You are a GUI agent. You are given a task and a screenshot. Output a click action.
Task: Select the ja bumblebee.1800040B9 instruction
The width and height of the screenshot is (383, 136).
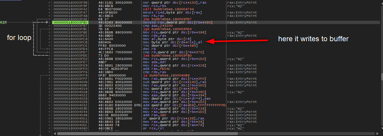point(162,76)
